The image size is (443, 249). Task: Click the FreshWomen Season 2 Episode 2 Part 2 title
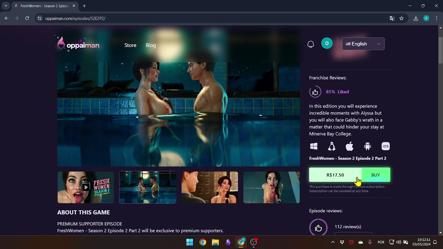click(347, 158)
